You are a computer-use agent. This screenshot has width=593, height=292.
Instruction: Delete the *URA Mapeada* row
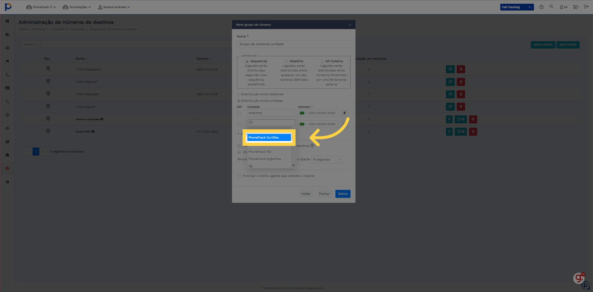(461, 94)
